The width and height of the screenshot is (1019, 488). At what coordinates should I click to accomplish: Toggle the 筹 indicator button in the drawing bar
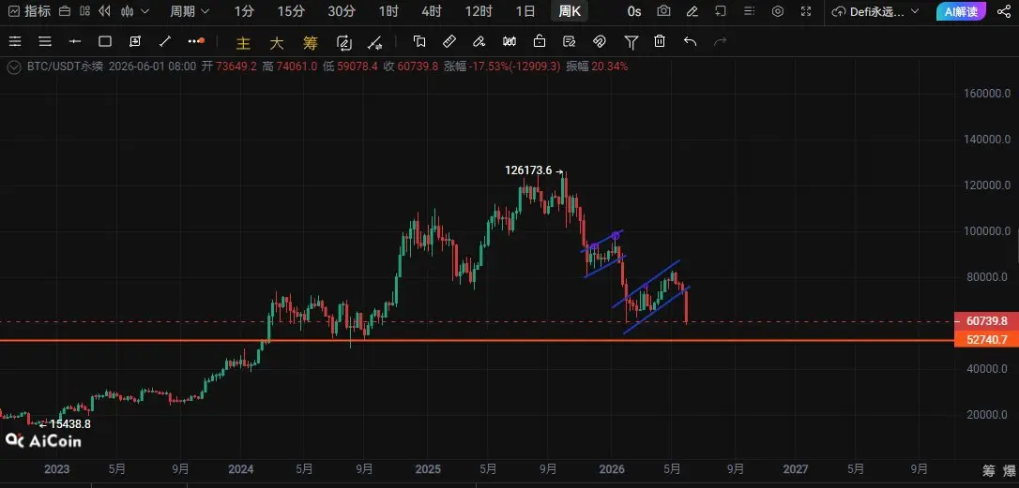pyautogui.click(x=311, y=43)
